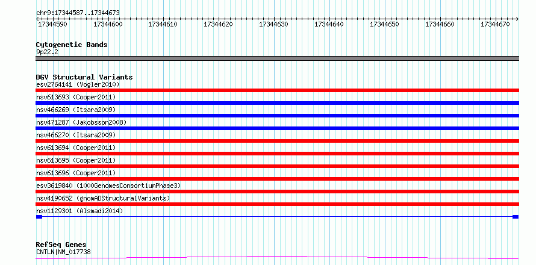Click the 17344610 ruler position
The width and height of the screenshot is (536, 265).
pyautogui.click(x=163, y=24)
